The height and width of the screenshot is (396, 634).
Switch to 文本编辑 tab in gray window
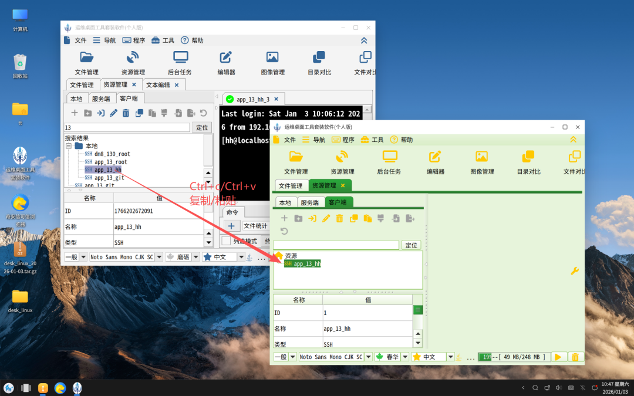tap(158, 85)
